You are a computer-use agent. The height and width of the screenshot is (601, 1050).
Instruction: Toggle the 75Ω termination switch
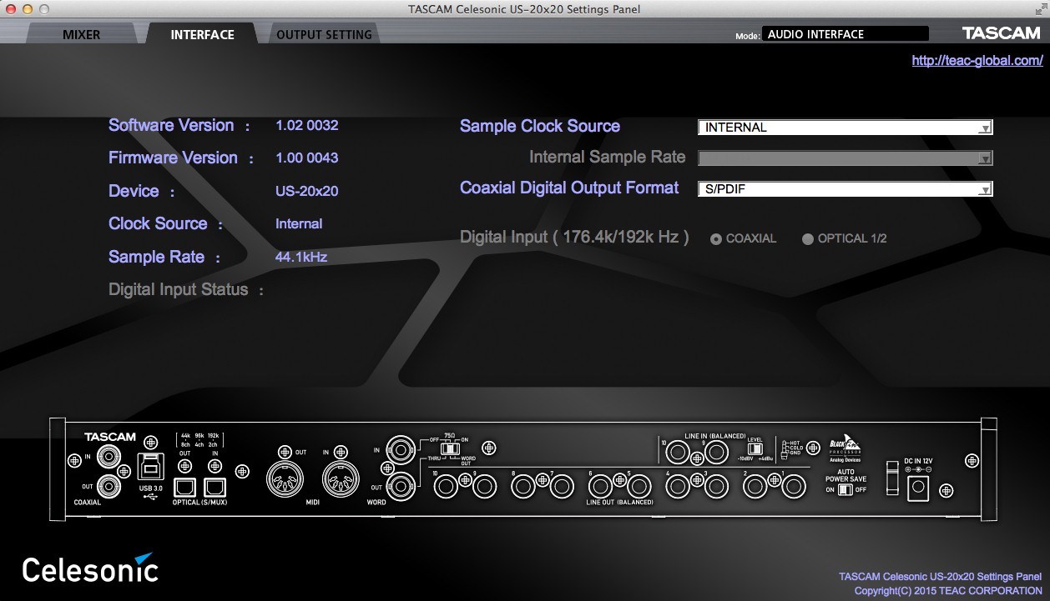451,448
